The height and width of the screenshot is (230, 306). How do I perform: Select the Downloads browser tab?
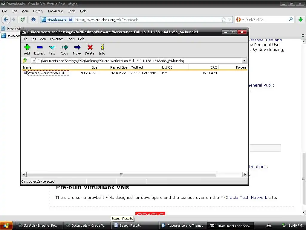(x=10, y=36)
